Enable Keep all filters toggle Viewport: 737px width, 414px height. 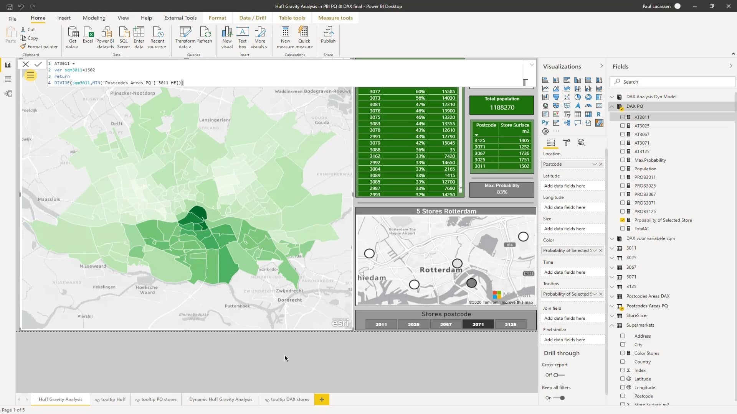[x=559, y=398]
